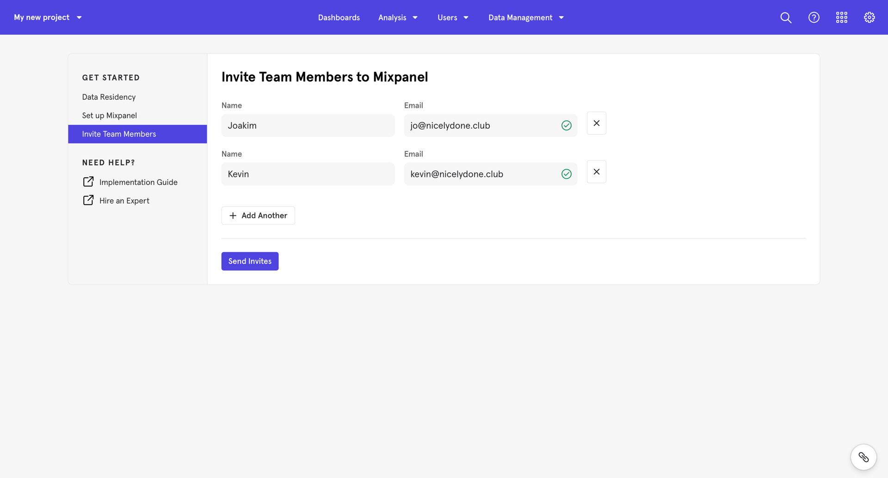Click the floating link icon at bottom right

tap(863, 457)
